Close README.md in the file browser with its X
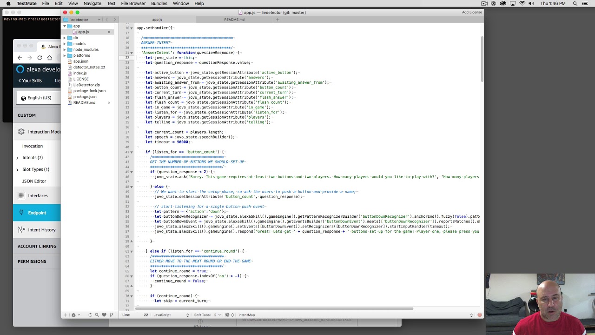This screenshot has height=335, width=595. pos(109,103)
